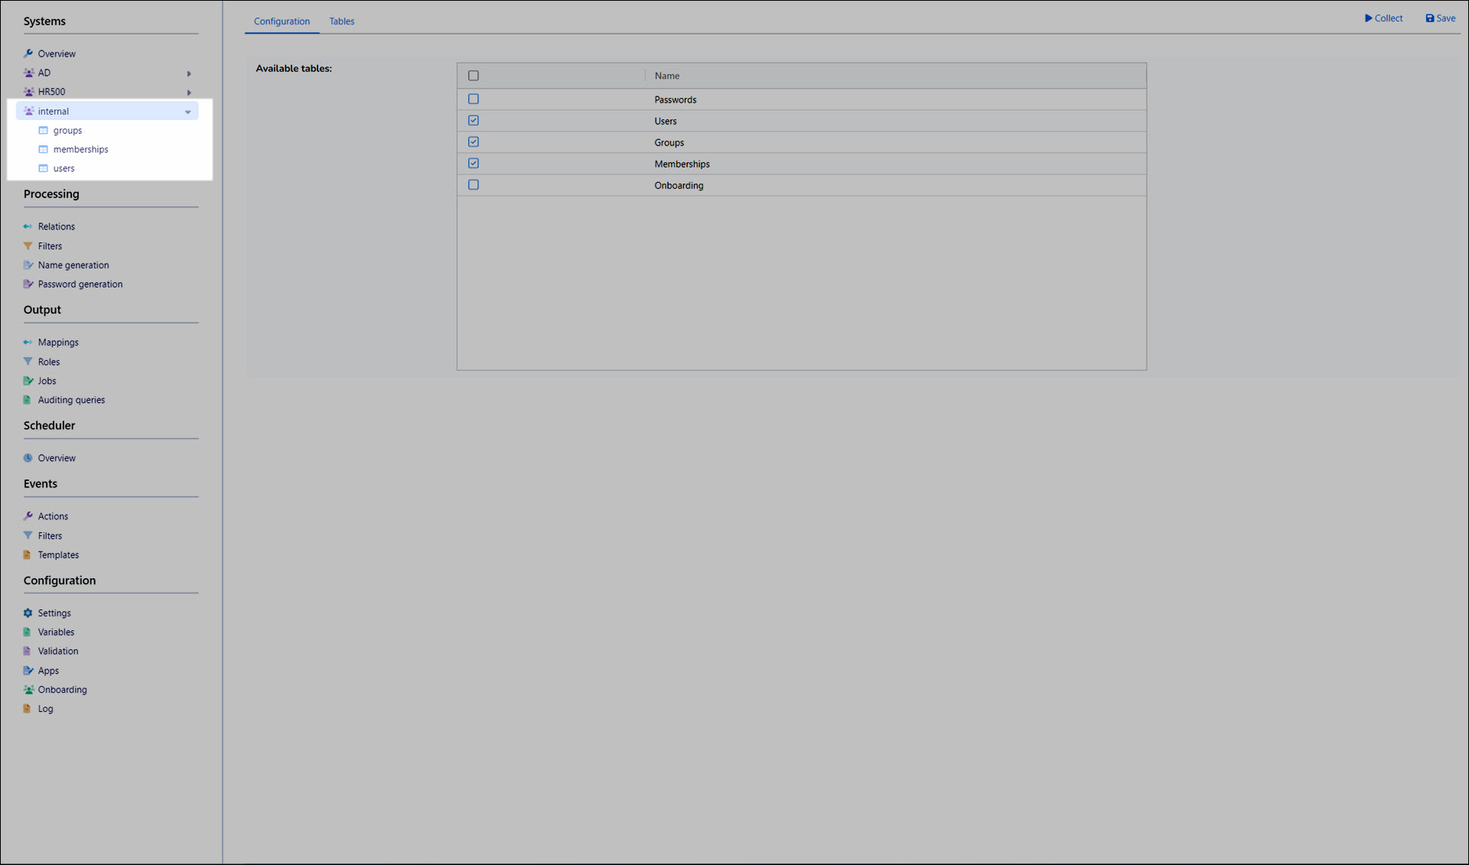
Task: Click the Relations arrow icon
Action: [x=28, y=226]
